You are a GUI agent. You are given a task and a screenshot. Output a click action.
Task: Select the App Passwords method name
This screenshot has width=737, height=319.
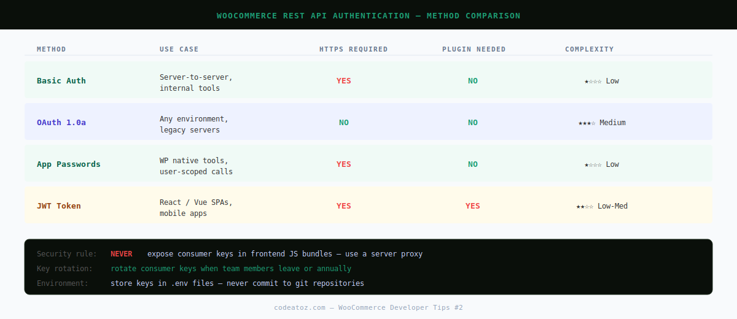click(69, 164)
